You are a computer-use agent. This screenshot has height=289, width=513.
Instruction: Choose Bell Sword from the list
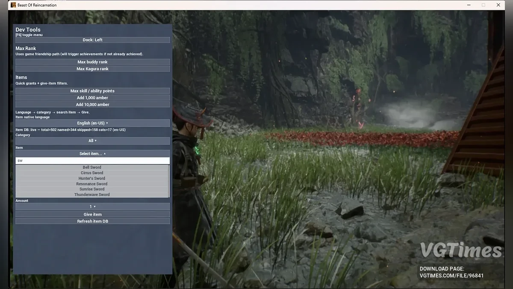(92, 167)
